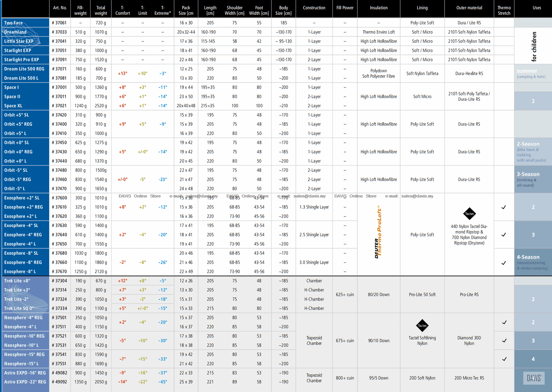Click the 'Thermo Enviro Loft' insulation cell
The image size is (552, 392).
[379, 32]
